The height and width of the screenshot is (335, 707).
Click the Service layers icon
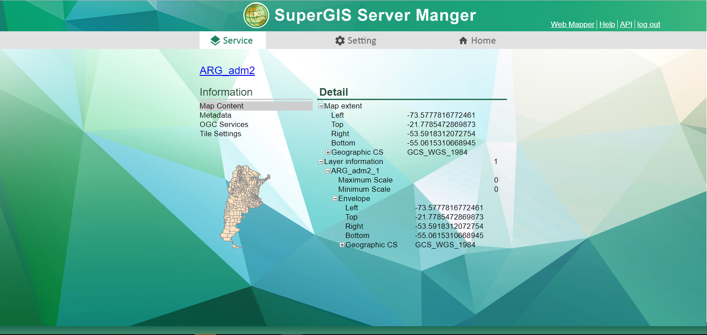pyautogui.click(x=215, y=41)
